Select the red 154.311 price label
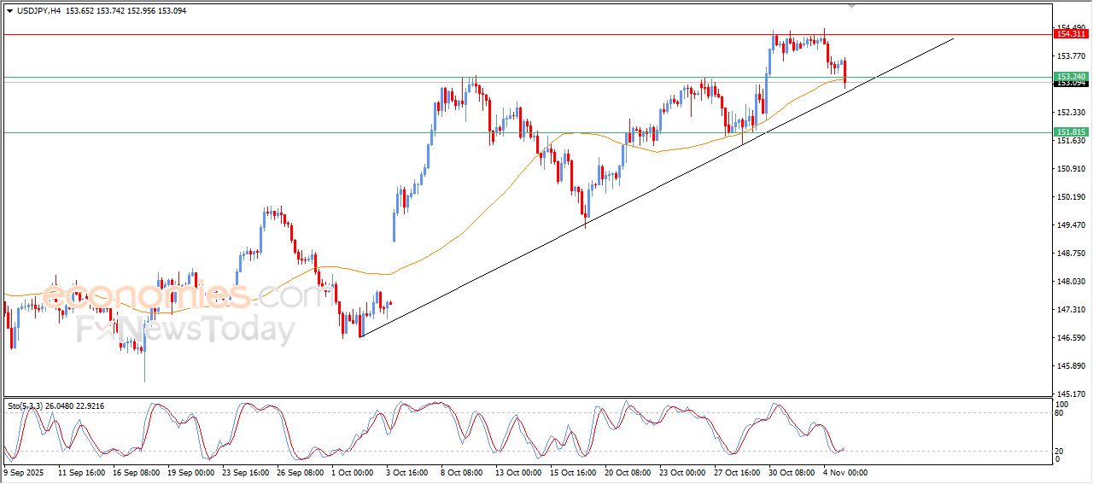 coord(1072,34)
